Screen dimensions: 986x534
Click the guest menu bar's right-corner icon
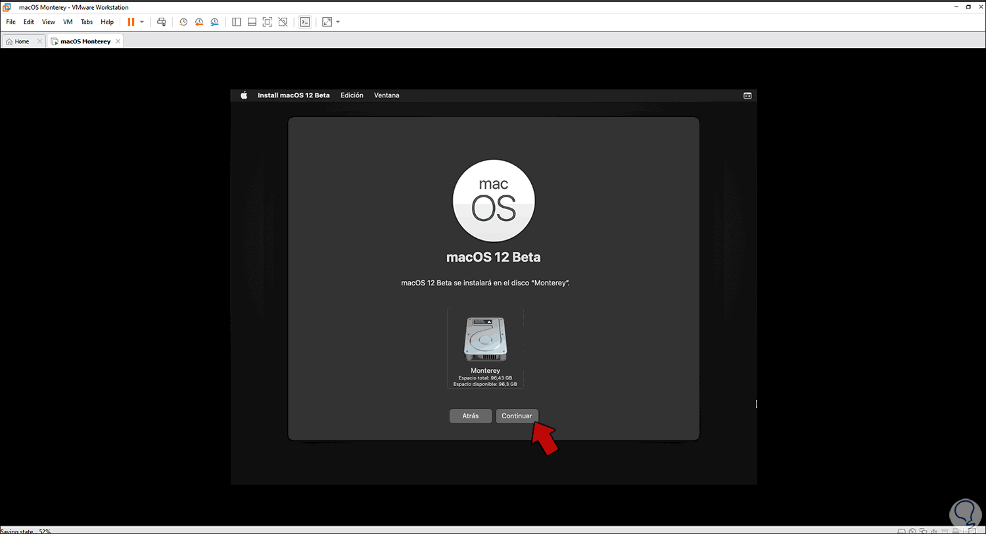click(x=747, y=95)
